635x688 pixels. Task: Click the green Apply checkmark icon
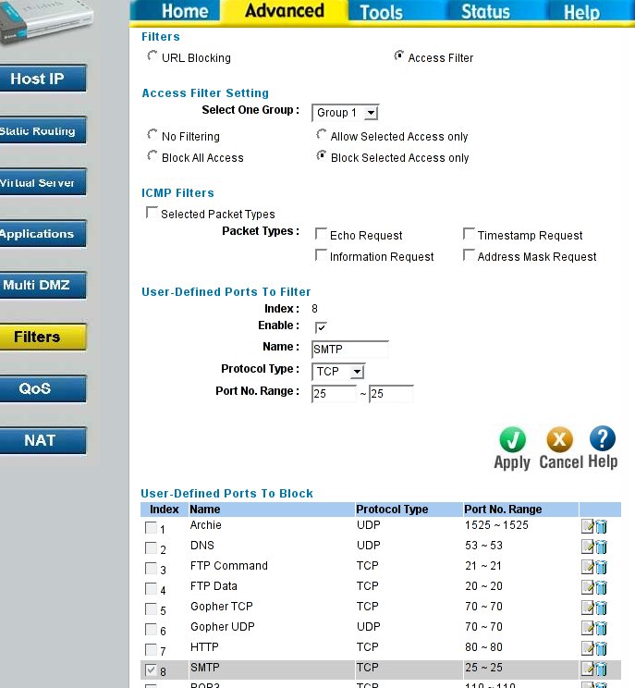pyautogui.click(x=512, y=439)
